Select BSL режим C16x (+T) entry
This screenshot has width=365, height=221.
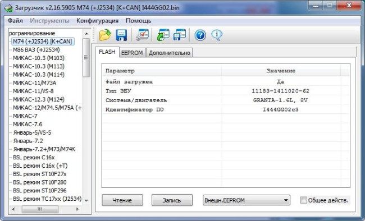tap(40, 166)
